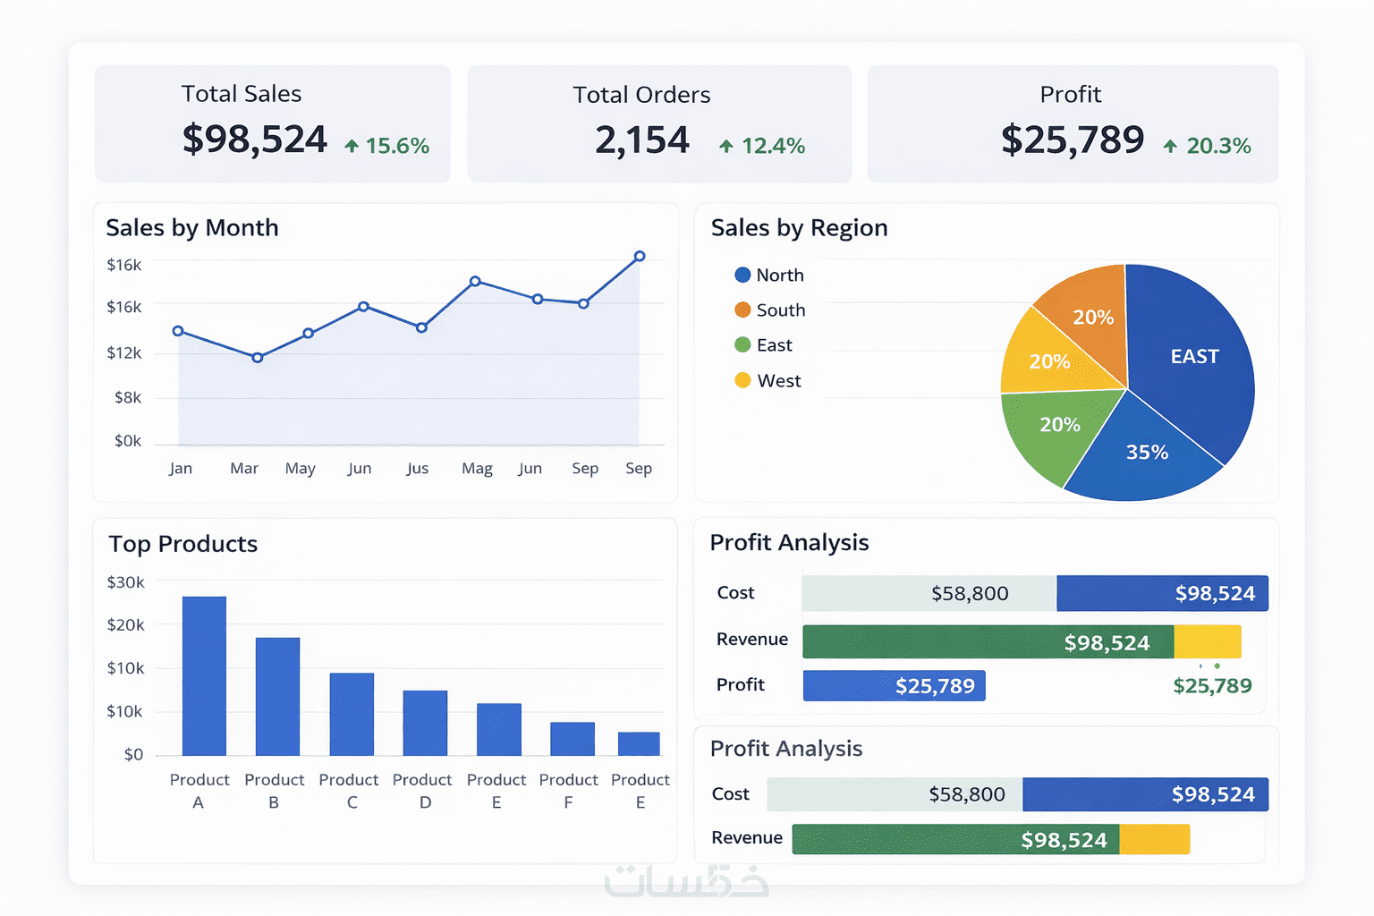Toggle the East legend green dot
1374x916 pixels.
[742, 344]
